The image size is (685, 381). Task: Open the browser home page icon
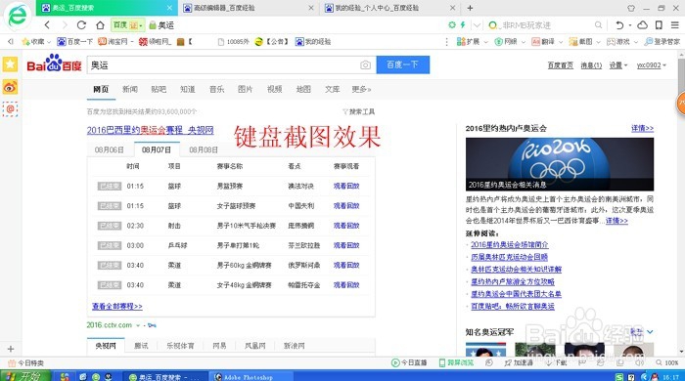coord(100,25)
